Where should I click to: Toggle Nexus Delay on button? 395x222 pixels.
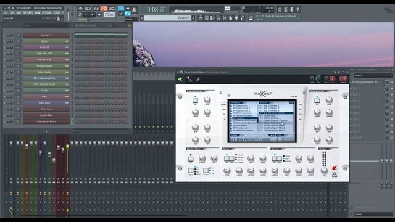pyautogui.click(x=227, y=158)
